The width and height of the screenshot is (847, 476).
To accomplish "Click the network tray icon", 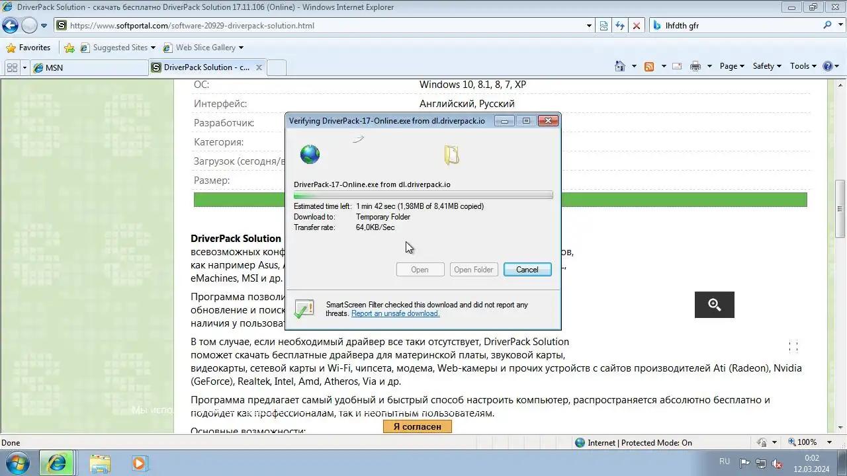I will point(761,463).
